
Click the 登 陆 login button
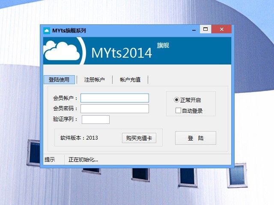coord(196,138)
